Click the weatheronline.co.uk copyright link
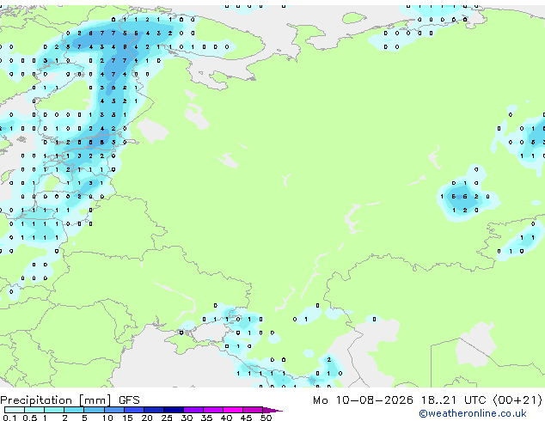 pyautogui.click(x=473, y=413)
